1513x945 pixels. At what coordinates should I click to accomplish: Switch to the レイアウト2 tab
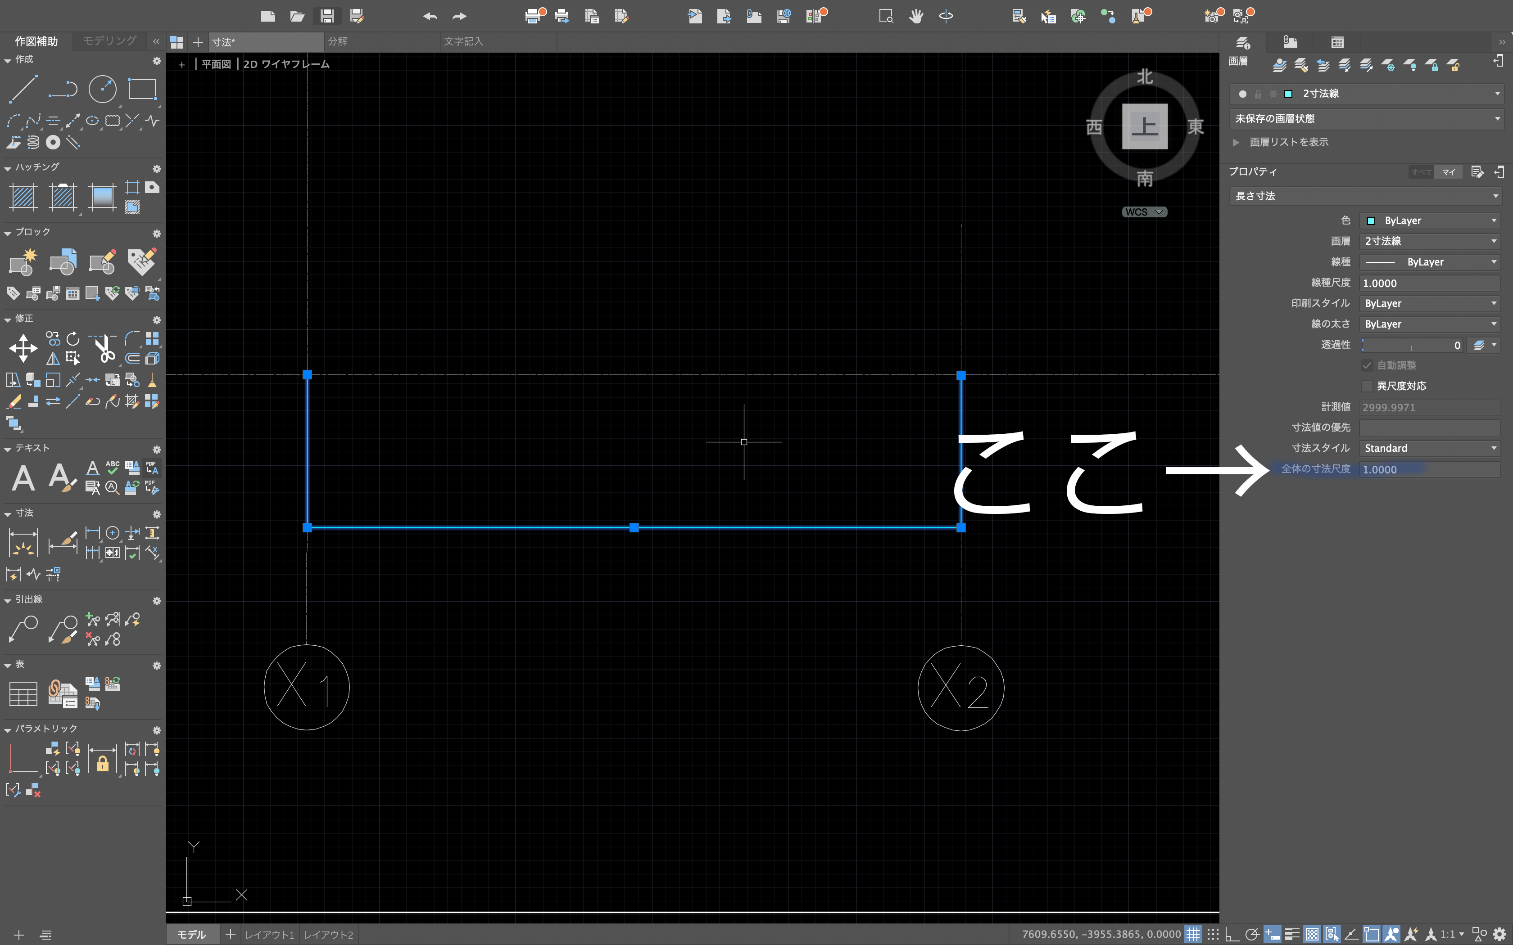click(328, 934)
